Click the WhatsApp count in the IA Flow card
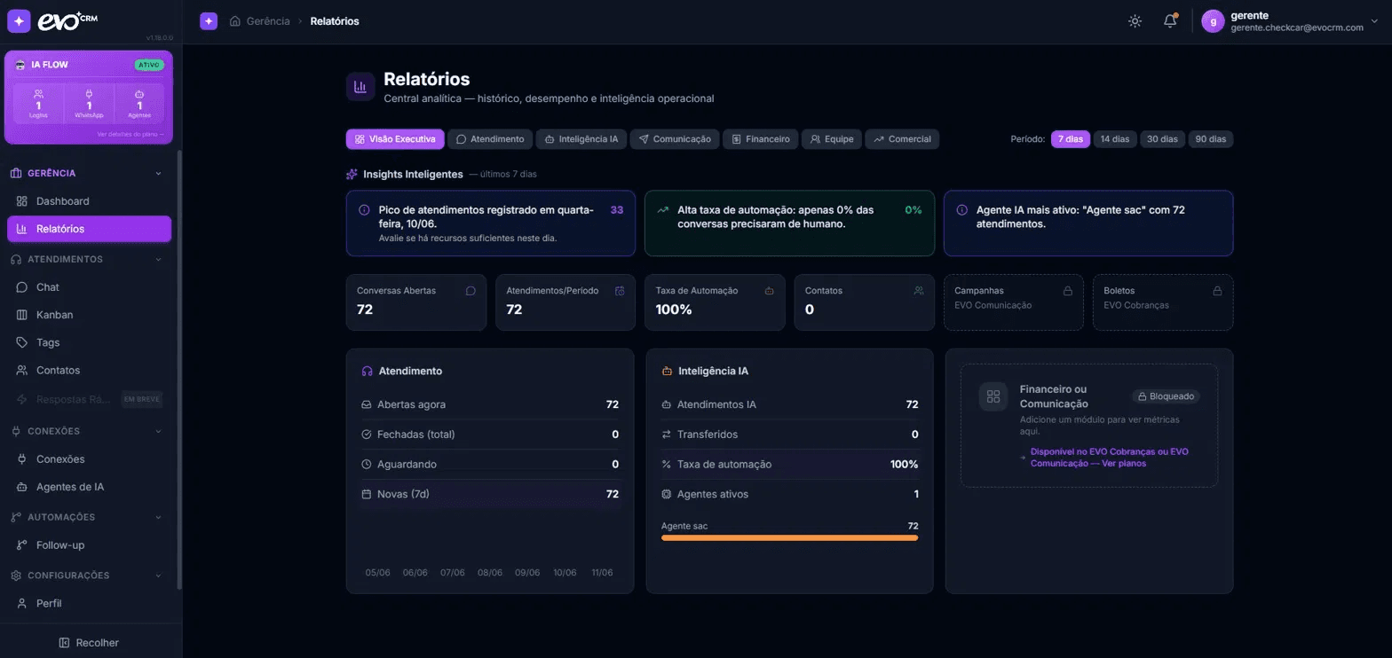The height and width of the screenshot is (658, 1392). (89, 106)
